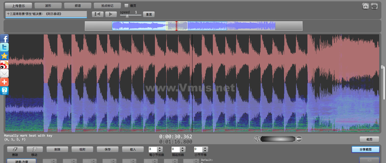Open the blue HELP question icon
This screenshot has width=386, height=163.
coord(4,91)
